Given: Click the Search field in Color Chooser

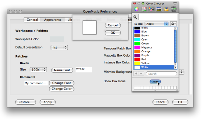Looking at the screenshot, I should 161,74.
